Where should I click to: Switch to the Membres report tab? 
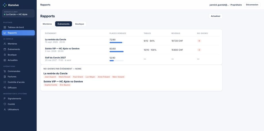click(47, 24)
